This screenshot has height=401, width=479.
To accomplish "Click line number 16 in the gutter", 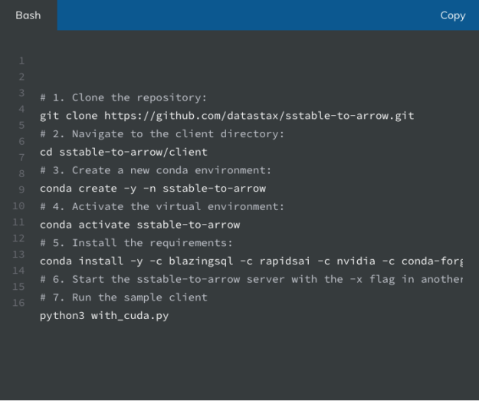I will point(18,303).
